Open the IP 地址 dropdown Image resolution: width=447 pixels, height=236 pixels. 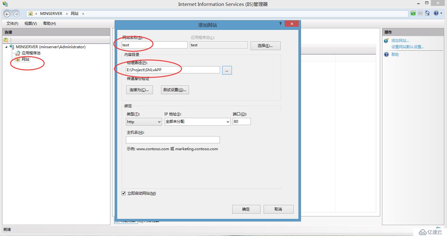(x=197, y=122)
